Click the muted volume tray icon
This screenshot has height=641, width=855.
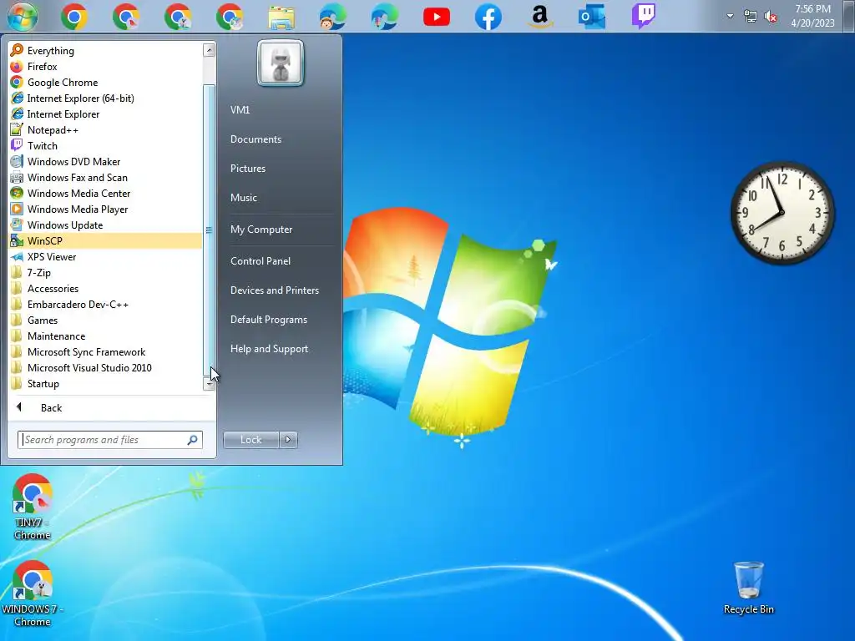(771, 17)
